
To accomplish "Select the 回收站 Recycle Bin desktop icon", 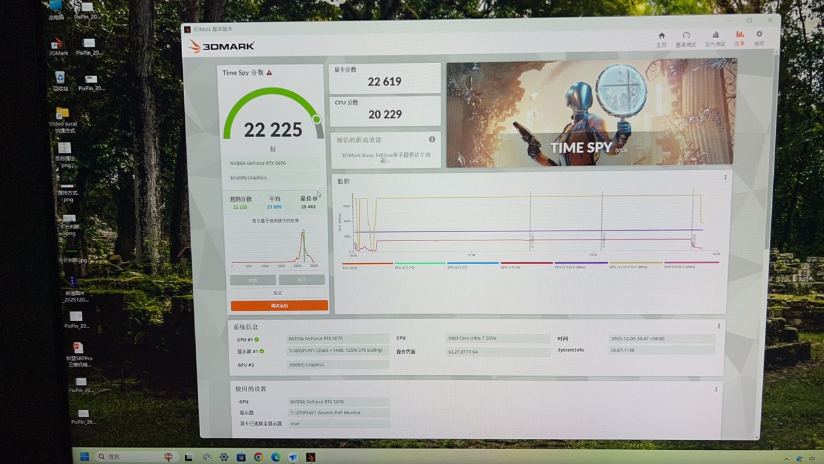I will click(x=60, y=81).
